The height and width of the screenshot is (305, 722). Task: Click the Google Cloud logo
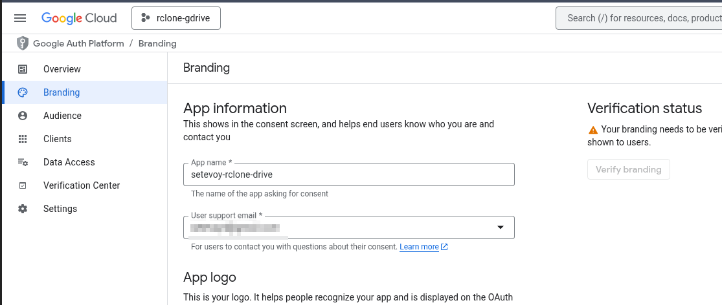pyautogui.click(x=79, y=18)
